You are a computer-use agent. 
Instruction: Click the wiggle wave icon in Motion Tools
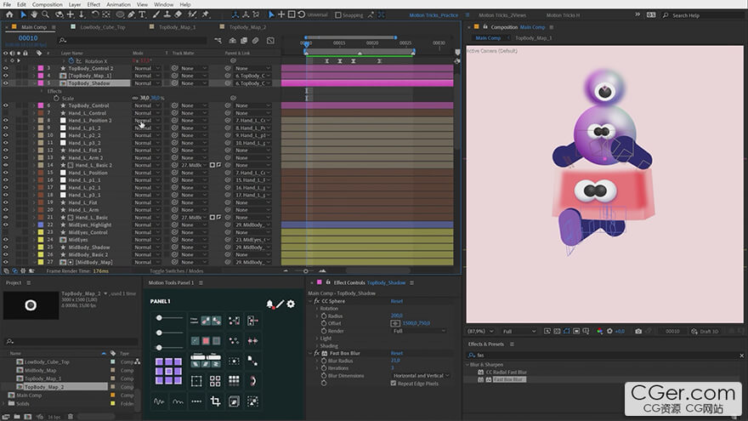tap(159, 401)
